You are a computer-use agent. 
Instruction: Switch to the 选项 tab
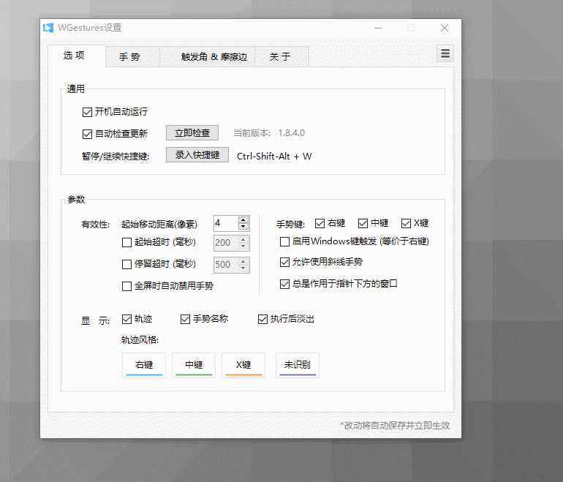tap(77, 56)
